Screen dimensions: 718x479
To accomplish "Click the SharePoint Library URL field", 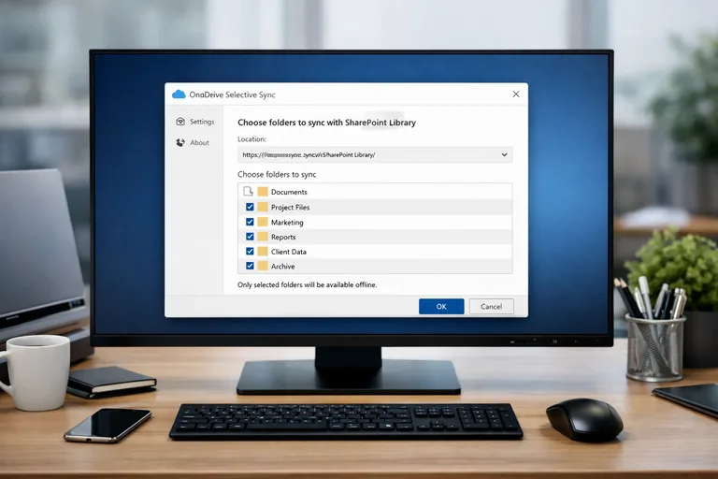I will tap(375, 155).
